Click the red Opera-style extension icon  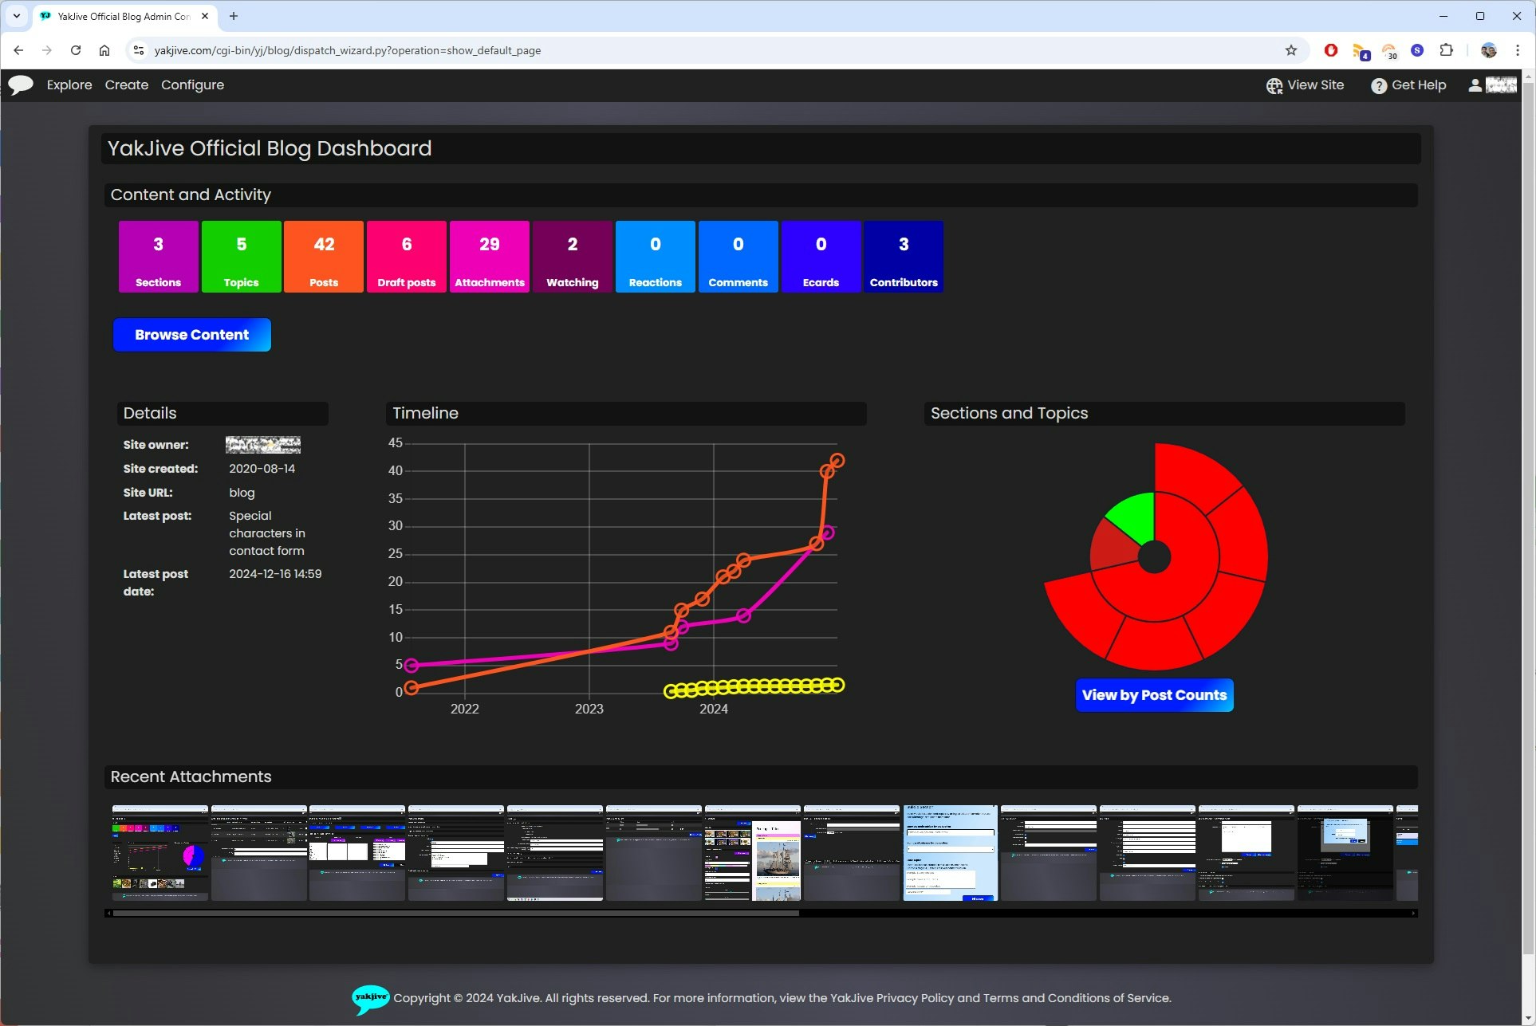[x=1331, y=50]
